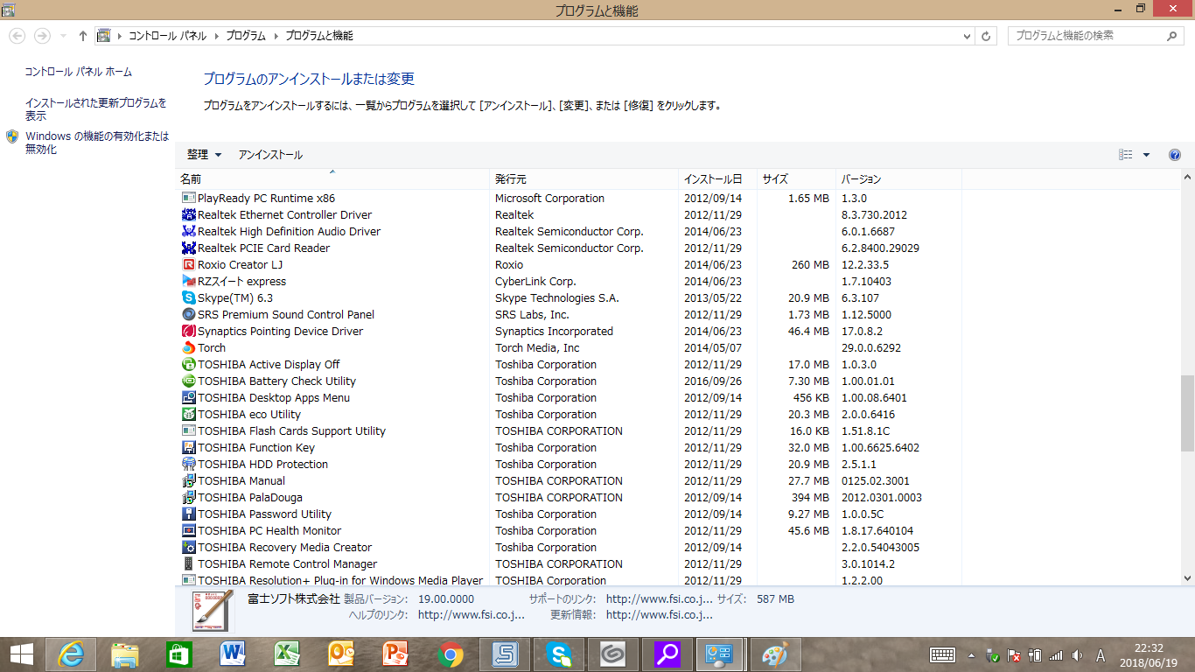Click the プログラムと機能の検索 search field
This screenshot has height=672, width=1195.
tap(1089, 36)
